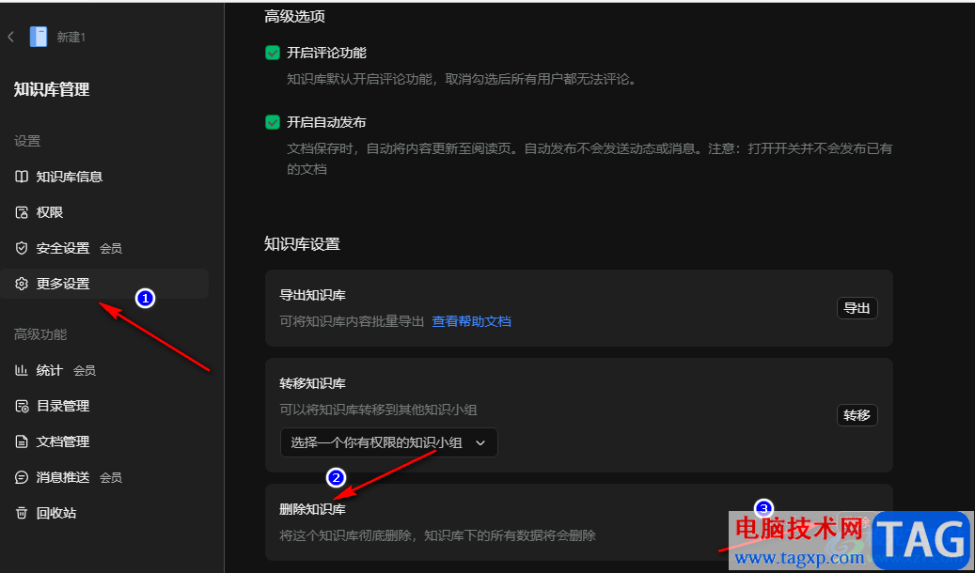
Task: Click the 权限 lock folder icon
Action: (x=22, y=212)
